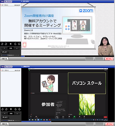Skip forward 10 seconds in テーマ1-1 player
115x126 pixels.
(x=15, y=44)
